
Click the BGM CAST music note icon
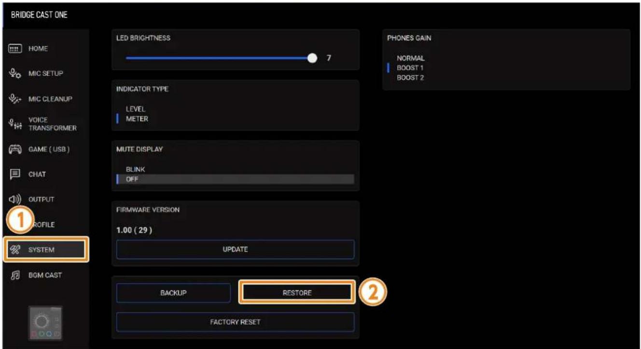(x=14, y=275)
